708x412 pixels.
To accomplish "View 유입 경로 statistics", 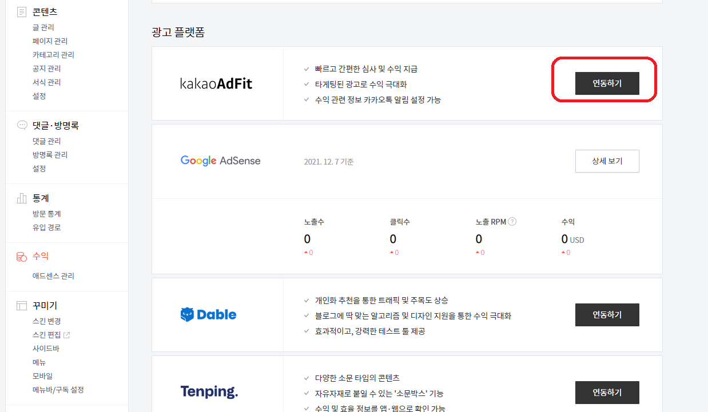I will tap(46, 227).
